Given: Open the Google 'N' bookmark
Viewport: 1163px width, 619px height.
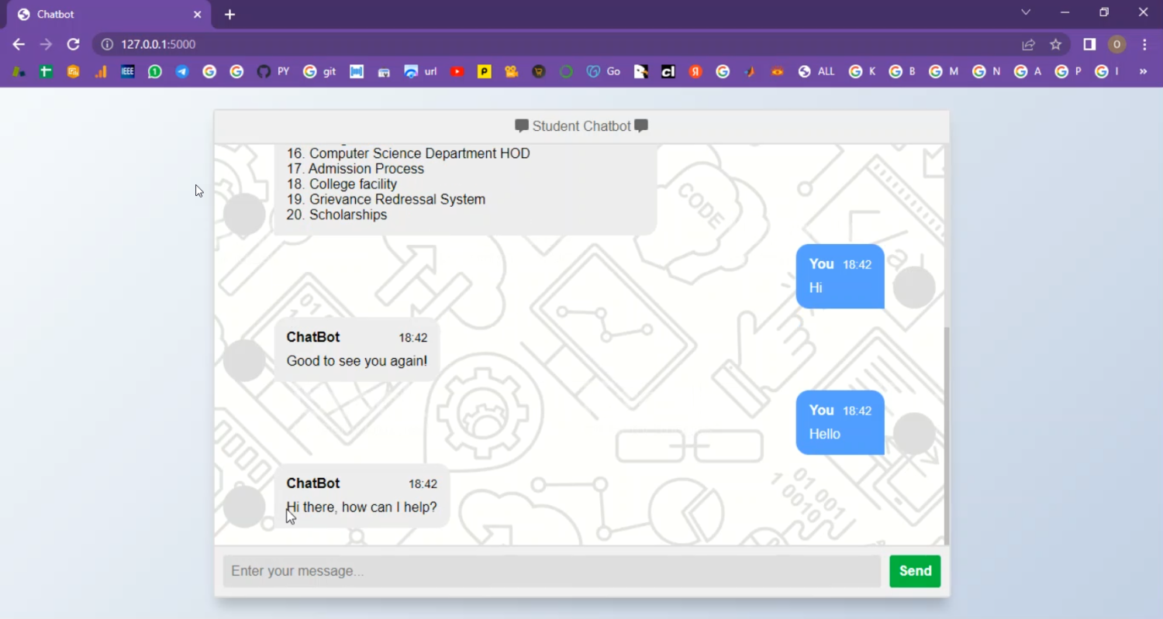Looking at the screenshot, I should 986,71.
